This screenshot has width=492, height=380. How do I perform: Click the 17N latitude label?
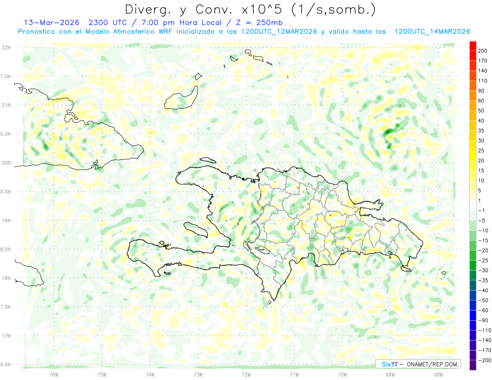(x=6, y=336)
